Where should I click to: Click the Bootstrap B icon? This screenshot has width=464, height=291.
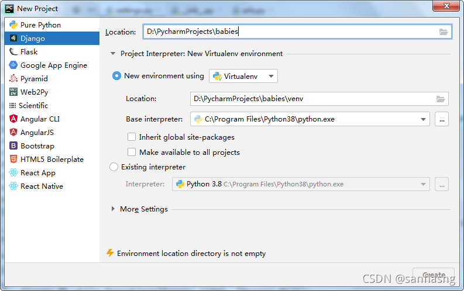click(13, 145)
